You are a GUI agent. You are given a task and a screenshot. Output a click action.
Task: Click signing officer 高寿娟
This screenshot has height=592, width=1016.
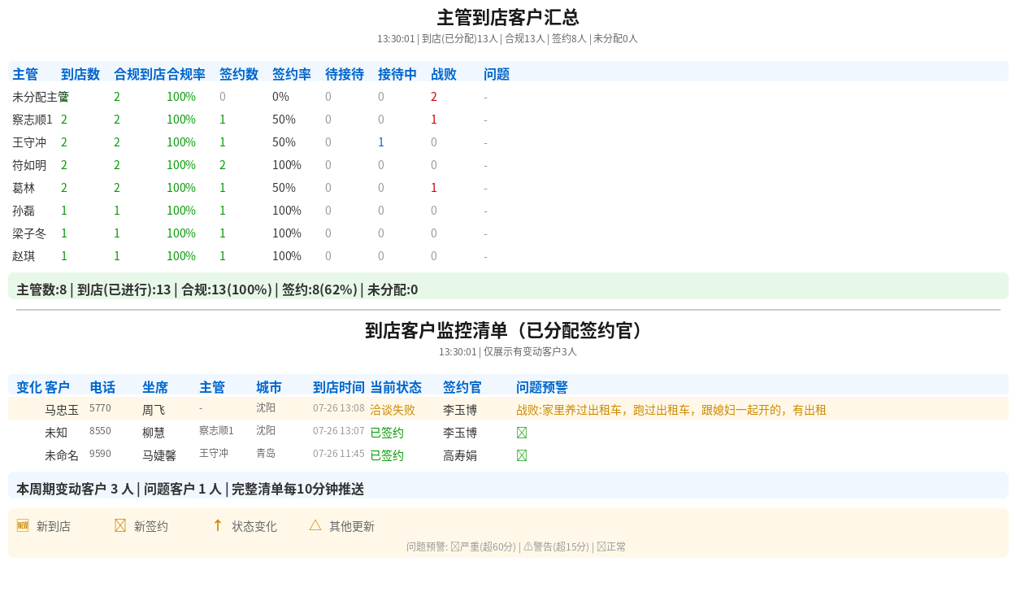(x=460, y=455)
